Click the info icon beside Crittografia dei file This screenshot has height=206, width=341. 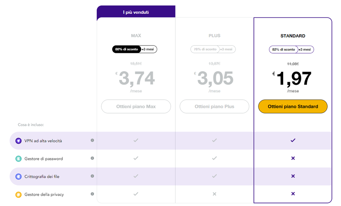click(92, 176)
